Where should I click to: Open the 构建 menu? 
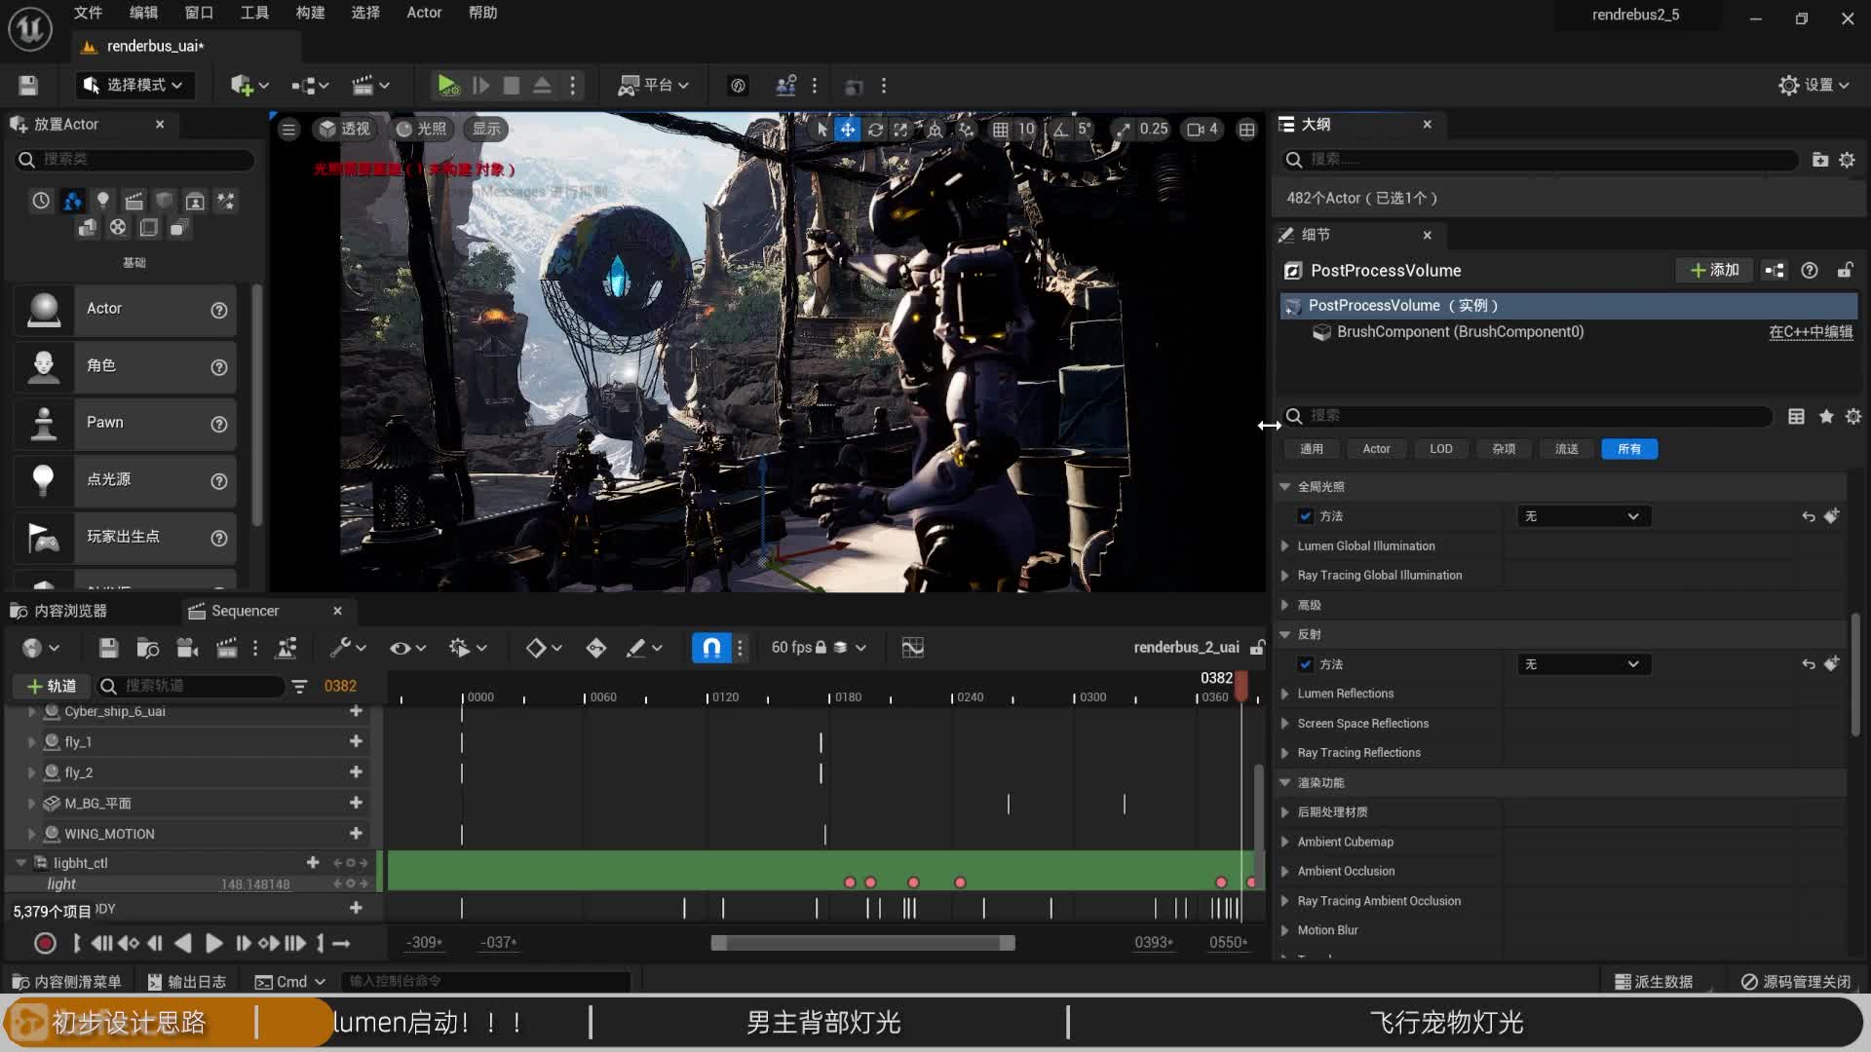[310, 13]
